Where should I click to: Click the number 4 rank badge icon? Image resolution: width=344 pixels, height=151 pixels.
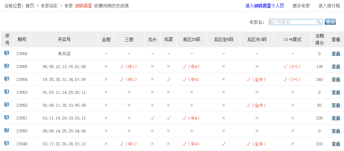point(7,92)
